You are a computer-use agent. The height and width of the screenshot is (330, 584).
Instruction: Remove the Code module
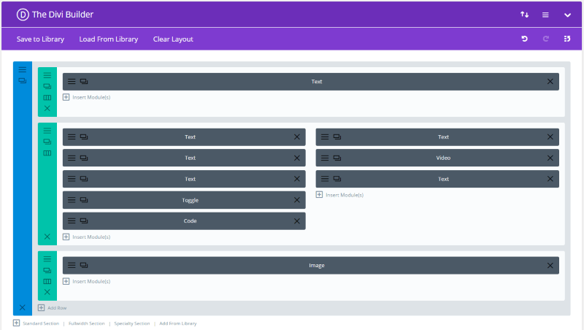point(296,221)
